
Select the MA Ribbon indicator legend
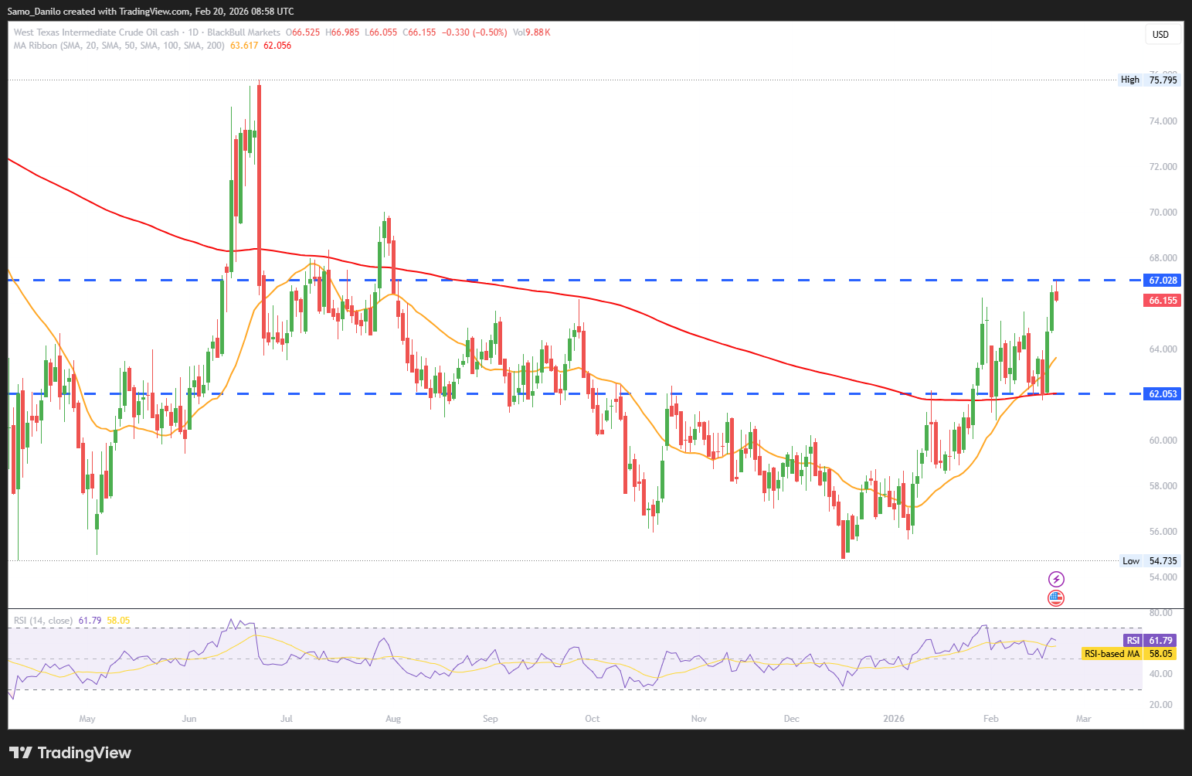[119, 46]
